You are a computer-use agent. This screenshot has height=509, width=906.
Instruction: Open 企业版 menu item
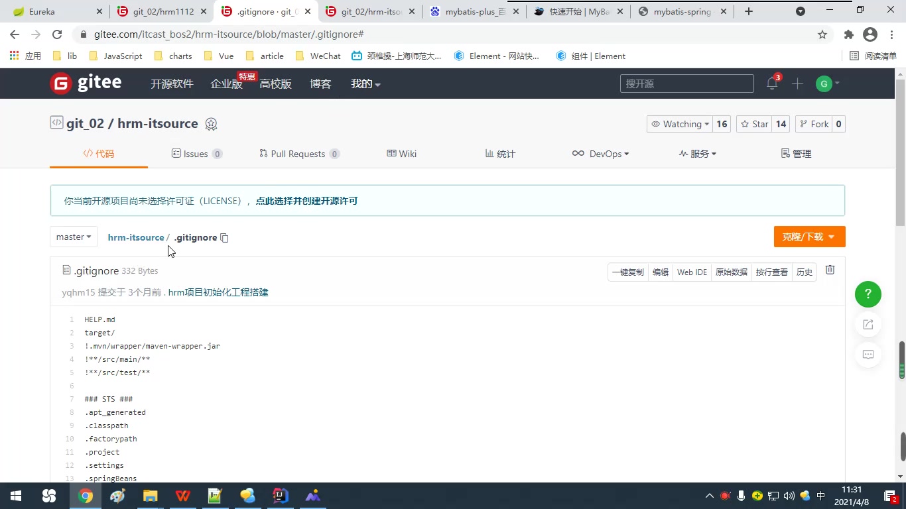pos(226,84)
